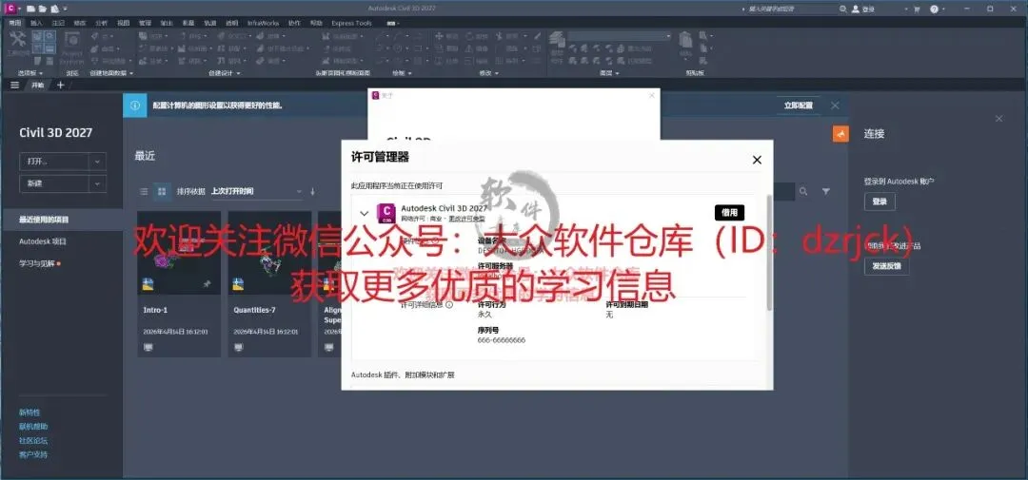Pin the Intro-1 recent file
This screenshot has width=1028, height=480.
click(x=208, y=284)
